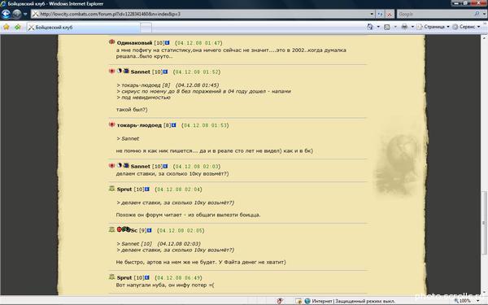The width and height of the screenshot is (488, 305).
Task: Click the vertical page scrollbar
Action: pos(484,165)
